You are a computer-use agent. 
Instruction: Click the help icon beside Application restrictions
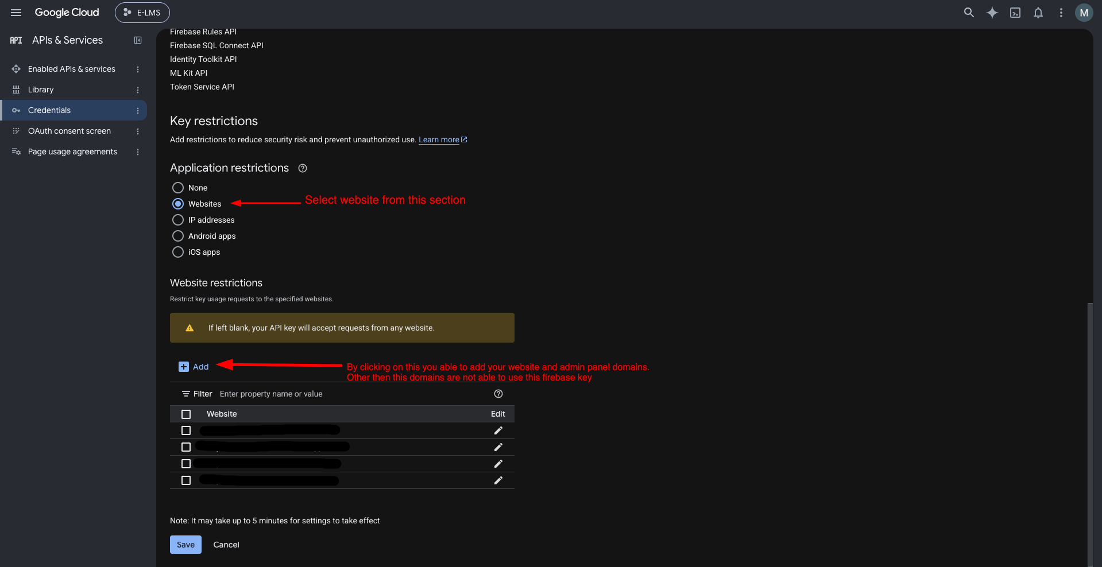click(x=303, y=168)
